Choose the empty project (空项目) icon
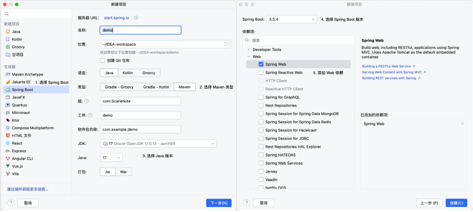This screenshot has height=212, width=473. click(x=8, y=55)
